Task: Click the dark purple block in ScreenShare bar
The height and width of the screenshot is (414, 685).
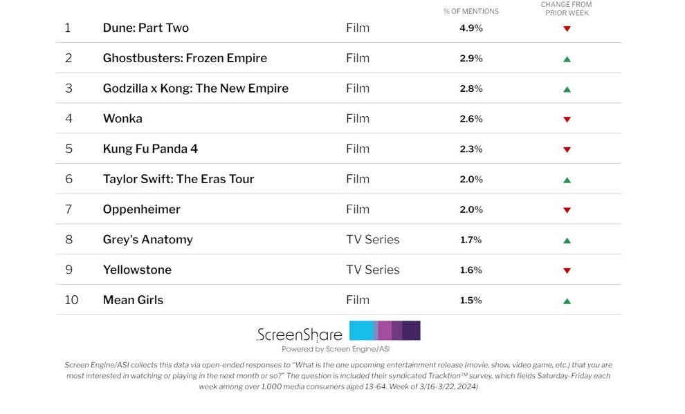Action: pyautogui.click(x=411, y=330)
